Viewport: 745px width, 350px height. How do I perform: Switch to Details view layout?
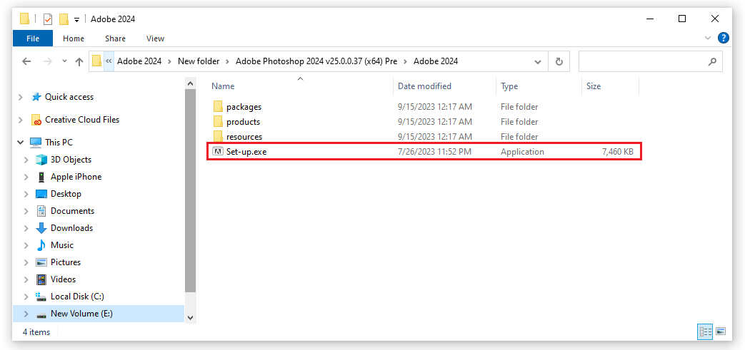pyautogui.click(x=704, y=331)
